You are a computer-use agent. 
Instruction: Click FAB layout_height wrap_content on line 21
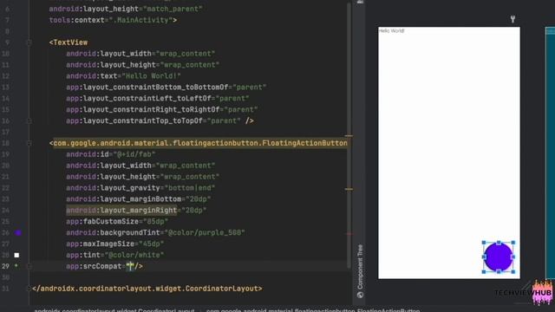pos(142,177)
